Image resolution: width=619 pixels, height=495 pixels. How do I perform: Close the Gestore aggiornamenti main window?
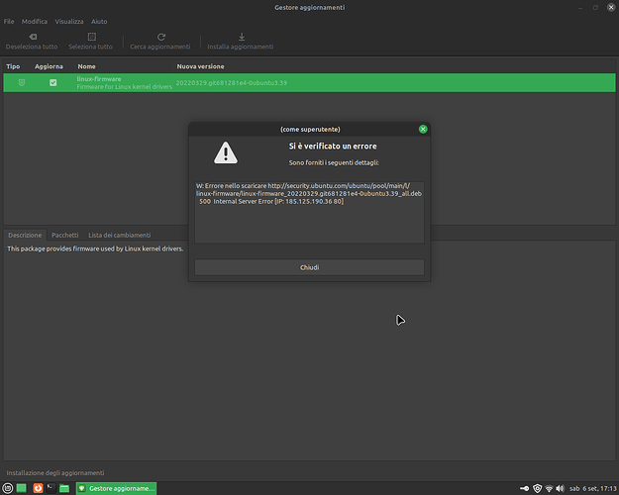point(611,8)
